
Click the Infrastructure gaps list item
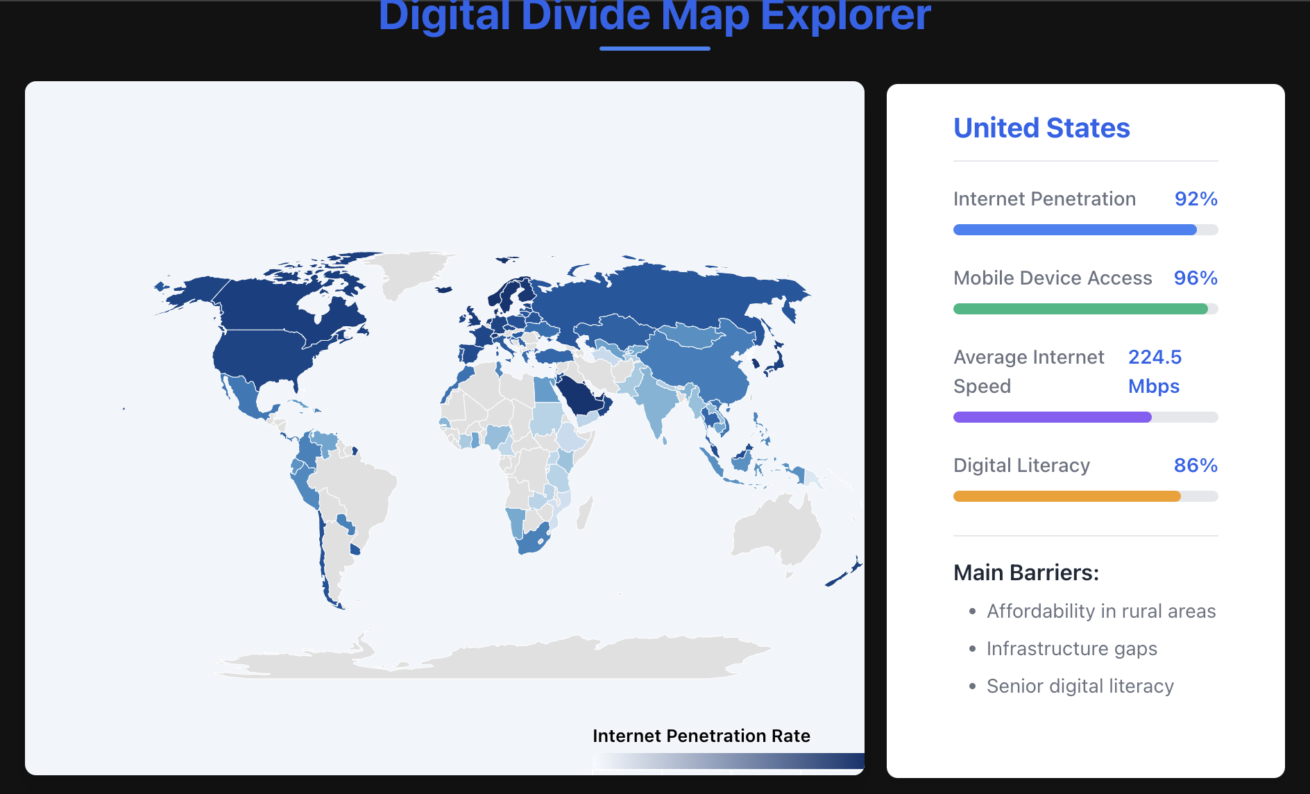click(1072, 649)
